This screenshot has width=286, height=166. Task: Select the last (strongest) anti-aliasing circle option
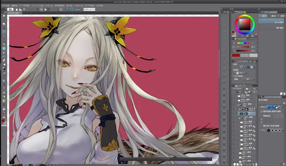click(x=280, y=130)
